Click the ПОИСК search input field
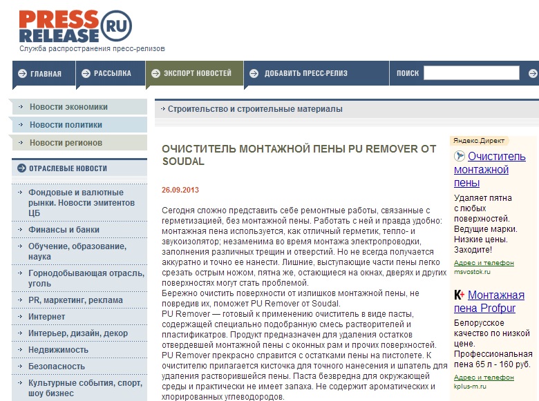Image resolution: width=539 pixels, height=401 pixels. click(471, 73)
